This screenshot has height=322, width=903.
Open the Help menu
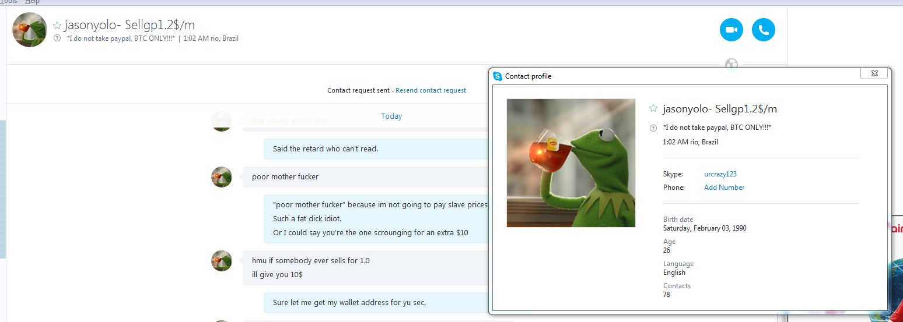coord(32,2)
